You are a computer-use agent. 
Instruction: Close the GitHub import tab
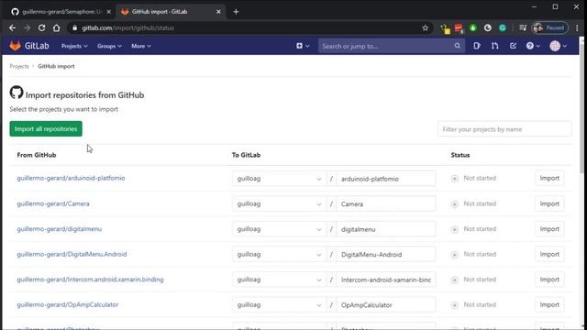click(218, 12)
